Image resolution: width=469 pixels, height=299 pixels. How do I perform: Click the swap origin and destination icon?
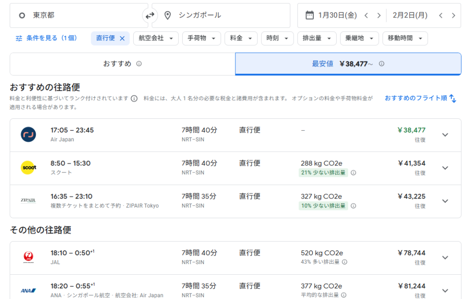point(150,16)
